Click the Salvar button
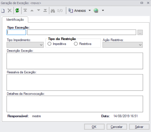151x132 pixels. click(x=139, y=127)
